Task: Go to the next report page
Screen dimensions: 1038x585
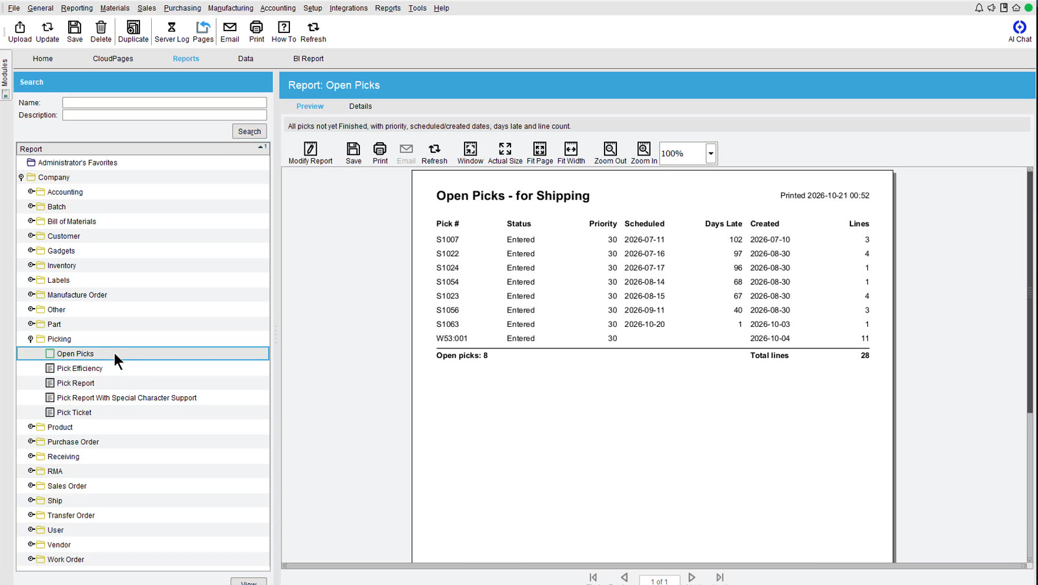Action: point(692,577)
